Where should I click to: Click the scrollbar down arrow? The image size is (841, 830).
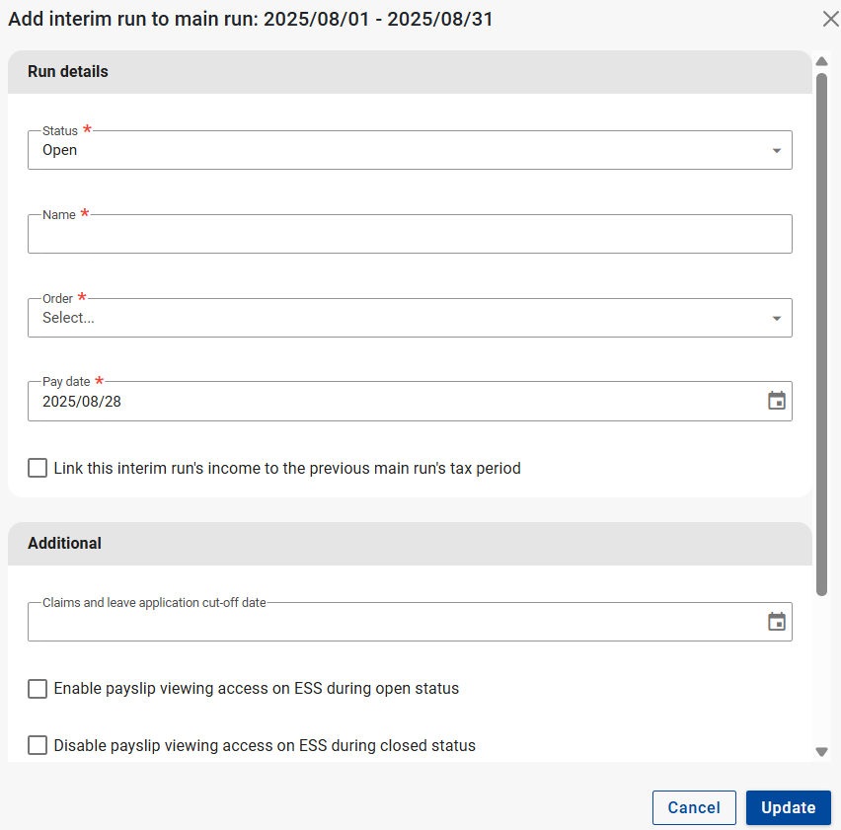click(821, 751)
